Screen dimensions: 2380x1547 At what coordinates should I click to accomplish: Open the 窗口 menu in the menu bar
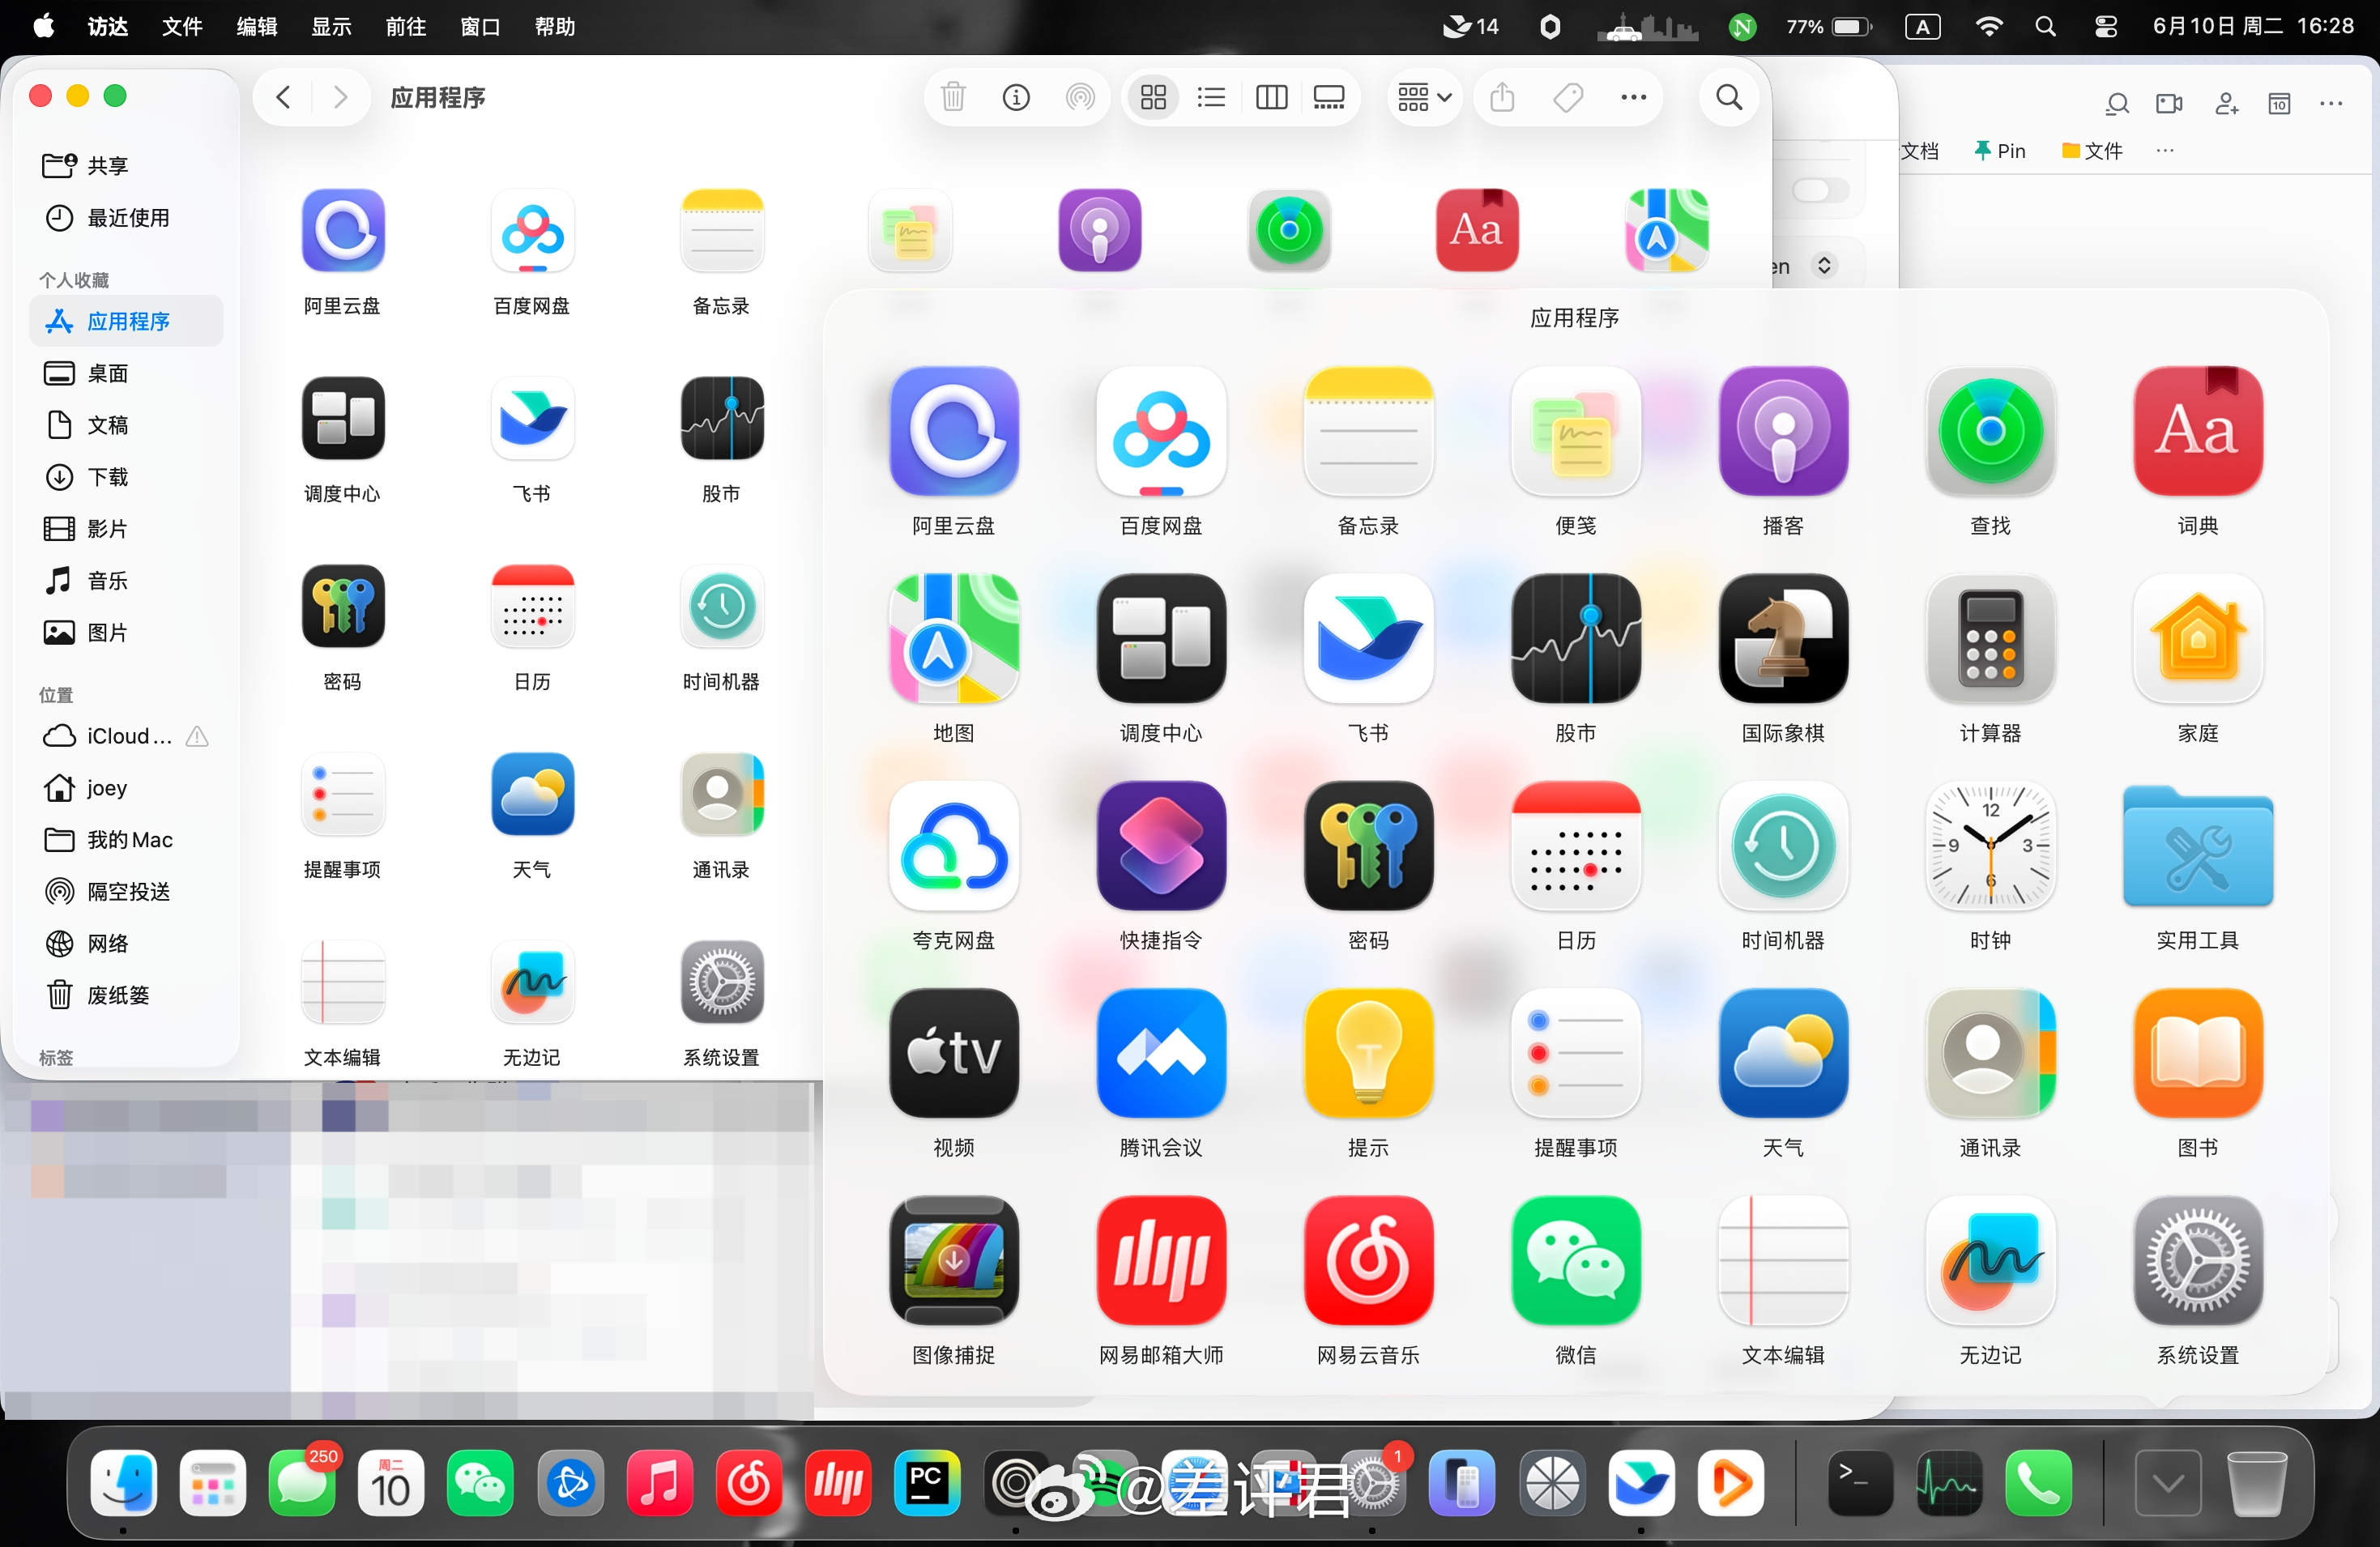(480, 26)
